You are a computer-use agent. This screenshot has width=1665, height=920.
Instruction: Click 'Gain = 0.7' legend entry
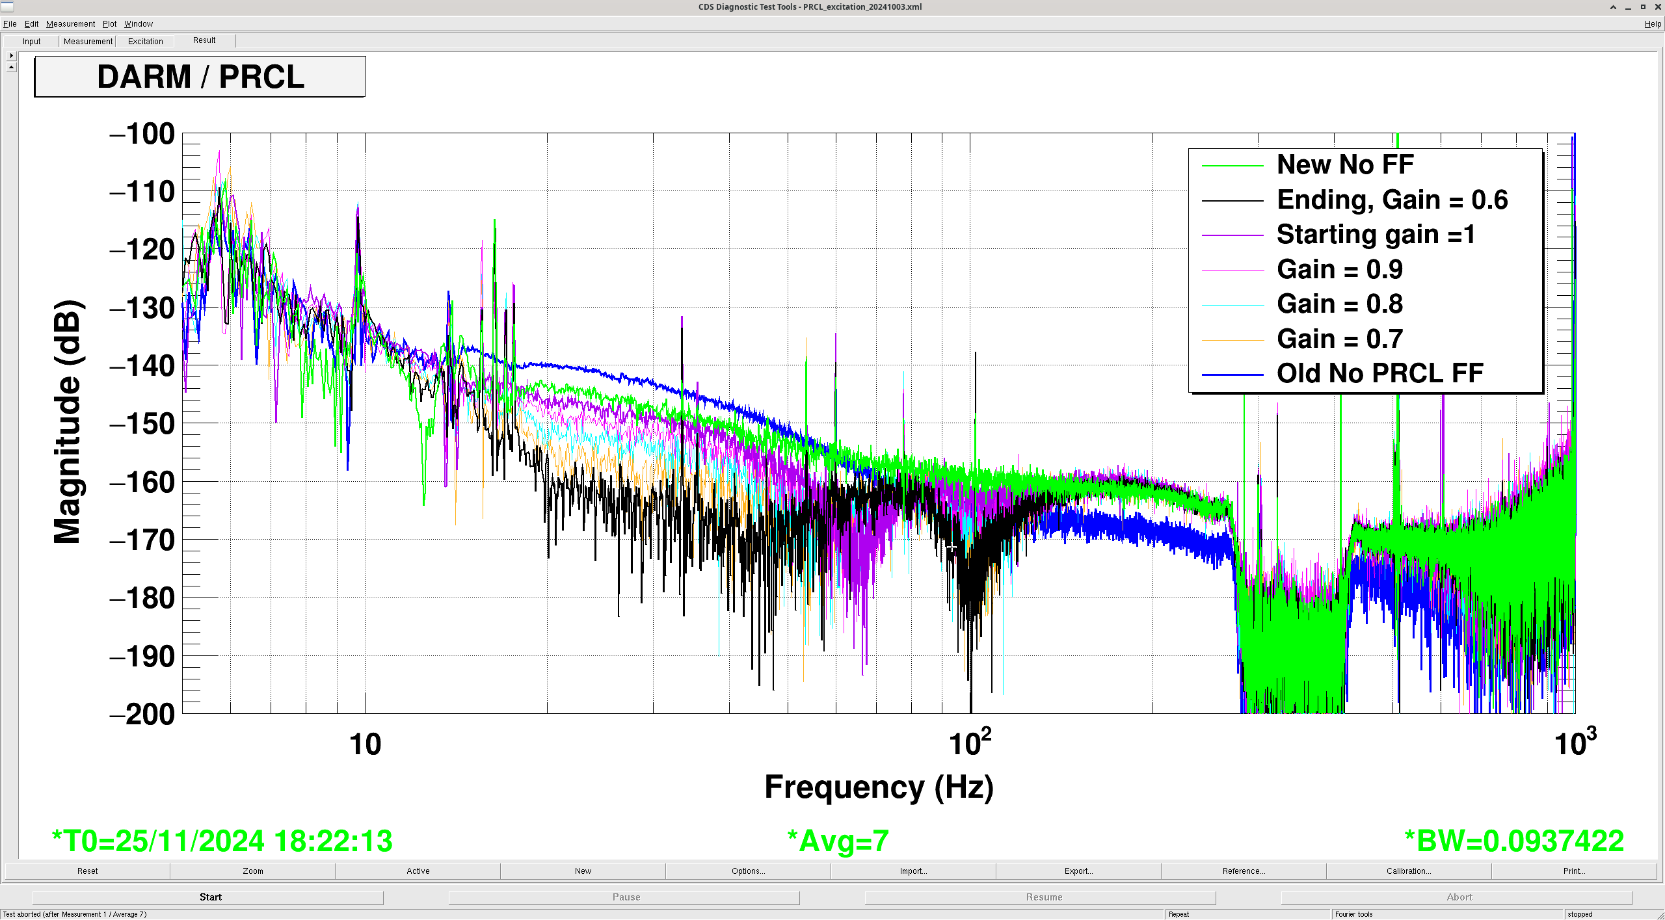click(x=1340, y=339)
